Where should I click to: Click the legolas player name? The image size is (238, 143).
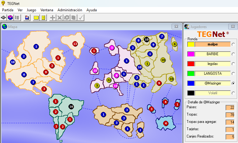[212, 64]
